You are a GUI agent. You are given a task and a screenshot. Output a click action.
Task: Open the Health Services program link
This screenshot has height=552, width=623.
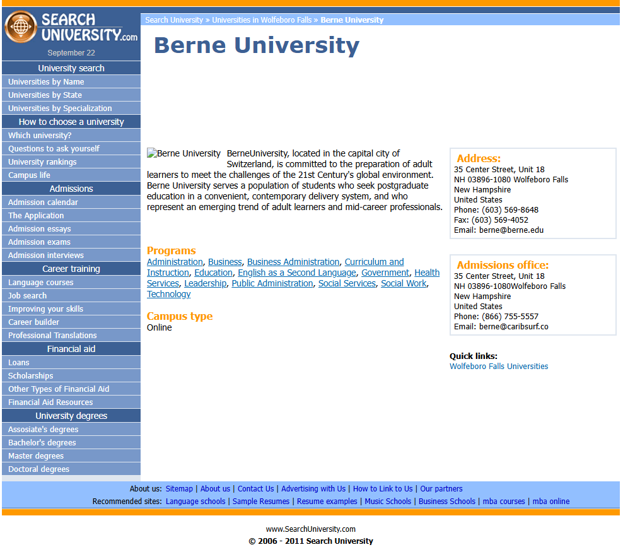pos(427,273)
